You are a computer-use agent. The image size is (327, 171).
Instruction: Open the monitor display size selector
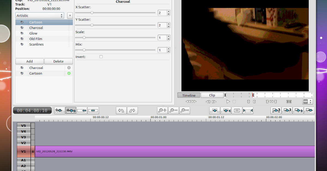point(307,102)
